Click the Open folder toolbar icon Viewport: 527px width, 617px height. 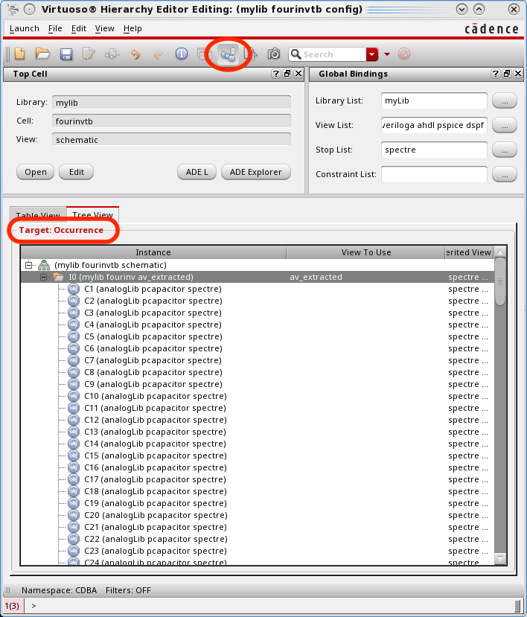click(42, 54)
